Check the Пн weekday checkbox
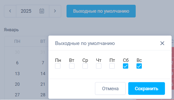The width and height of the screenshot is (174, 100). click(58, 66)
